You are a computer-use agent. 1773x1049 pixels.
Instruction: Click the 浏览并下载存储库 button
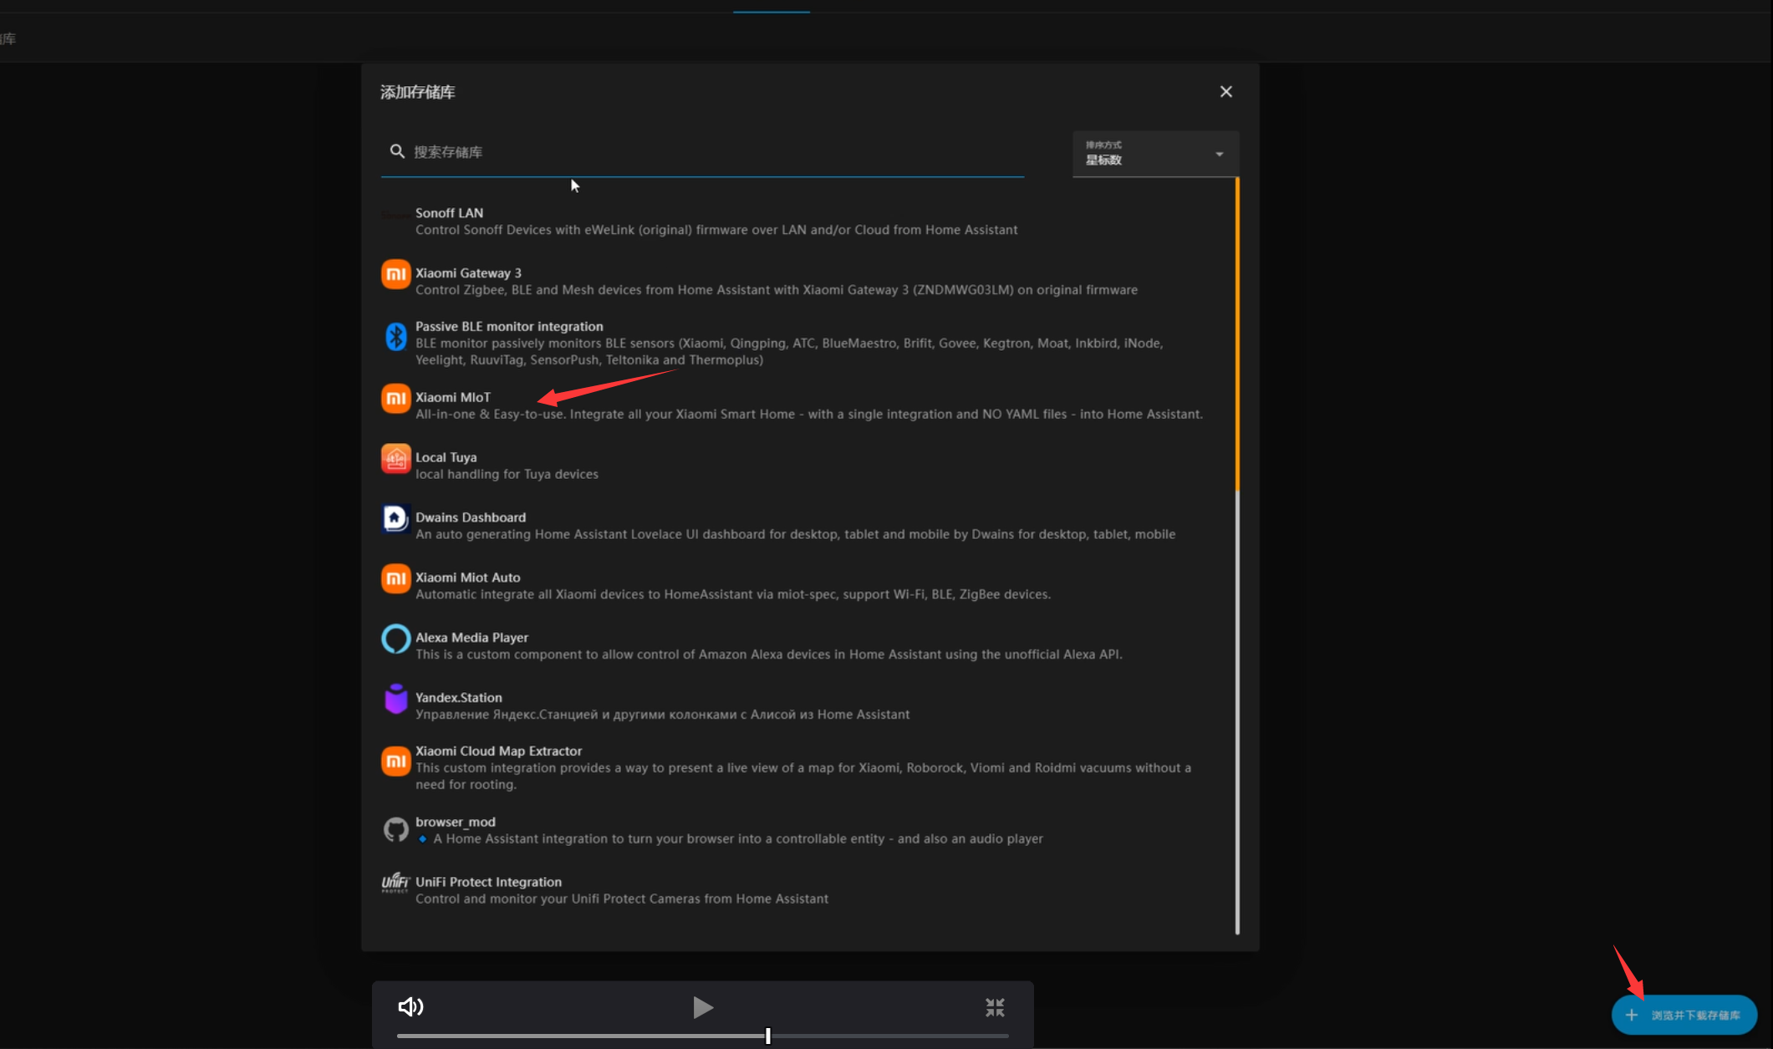click(1684, 1015)
